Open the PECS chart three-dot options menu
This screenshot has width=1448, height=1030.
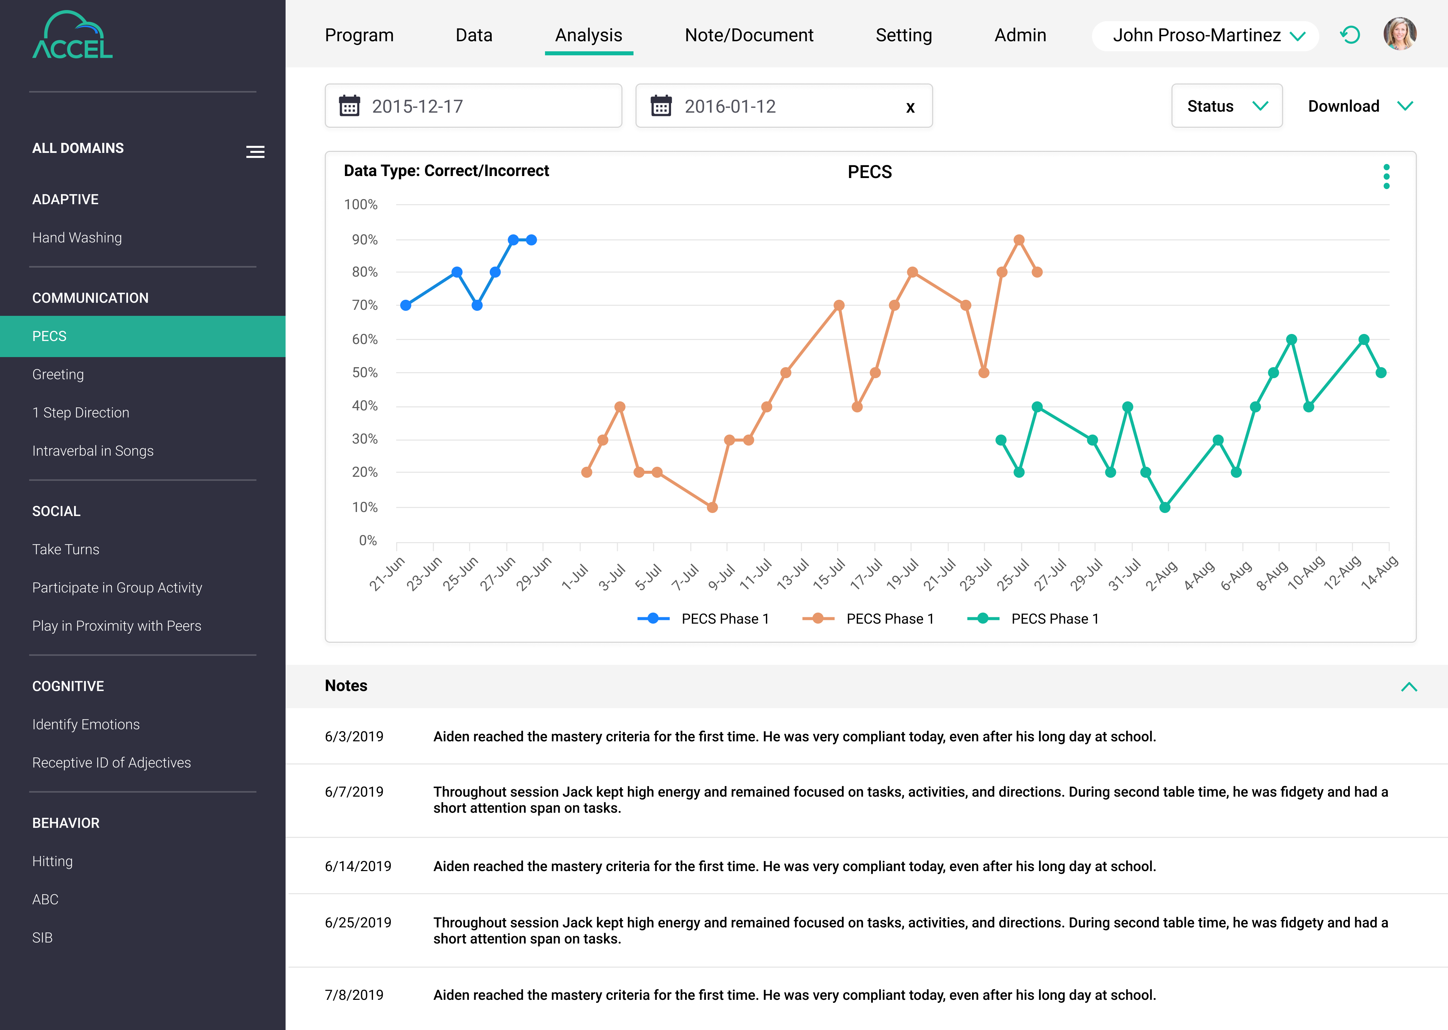click(x=1386, y=177)
